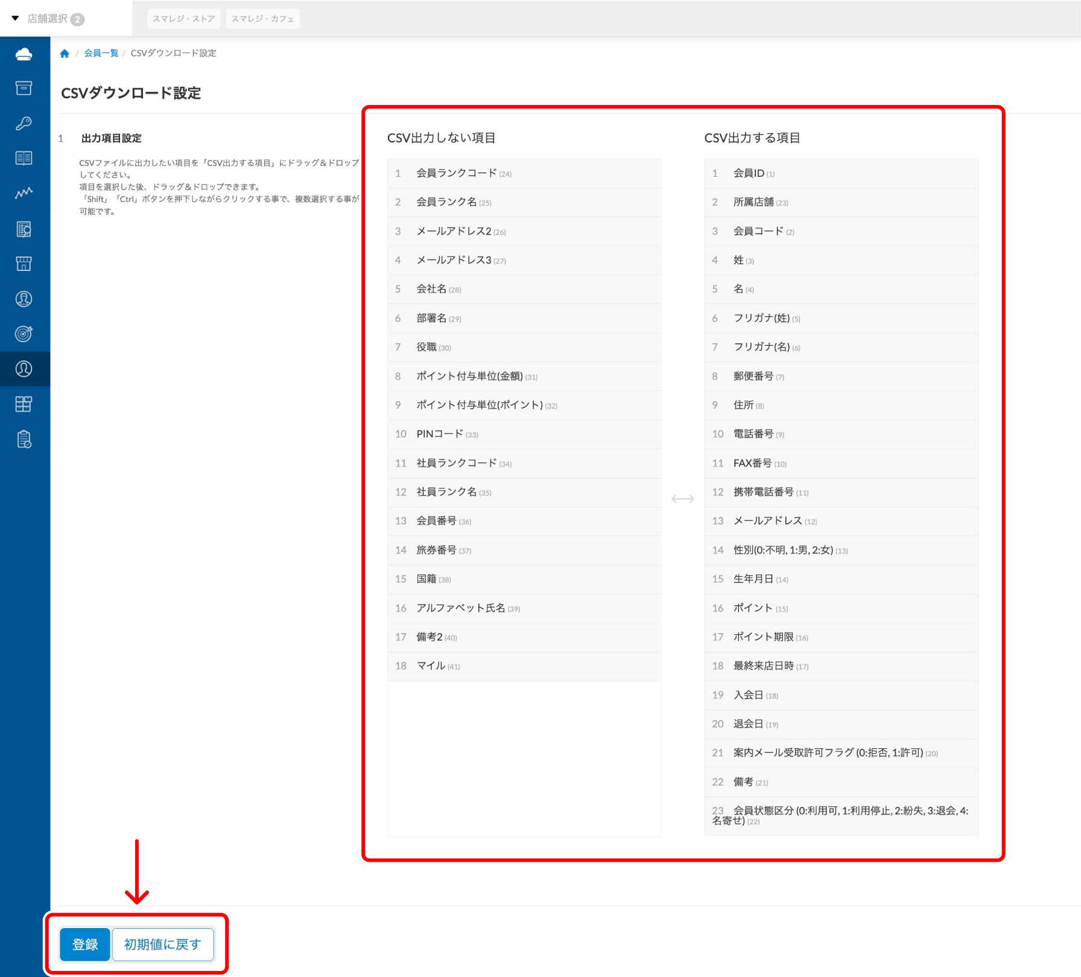Click the 会員一覧 breadcrumb link
This screenshot has height=977, width=1081.
click(x=101, y=53)
